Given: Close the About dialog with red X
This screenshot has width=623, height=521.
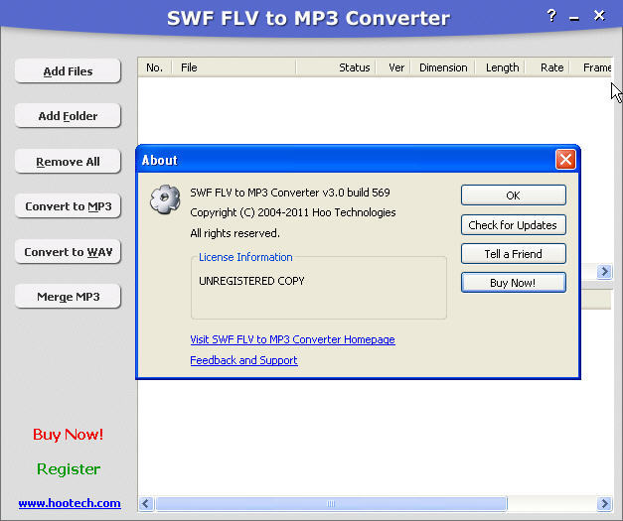Looking at the screenshot, I should tap(565, 160).
